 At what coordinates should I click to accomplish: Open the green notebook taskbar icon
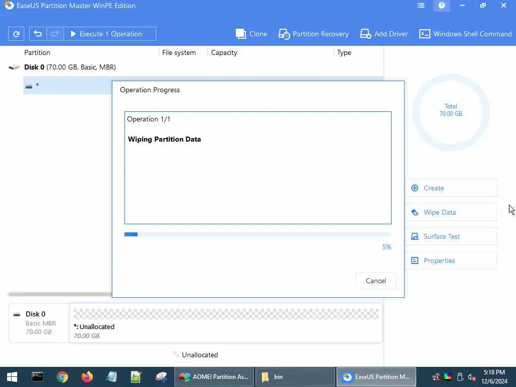click(x=136, y=377)
